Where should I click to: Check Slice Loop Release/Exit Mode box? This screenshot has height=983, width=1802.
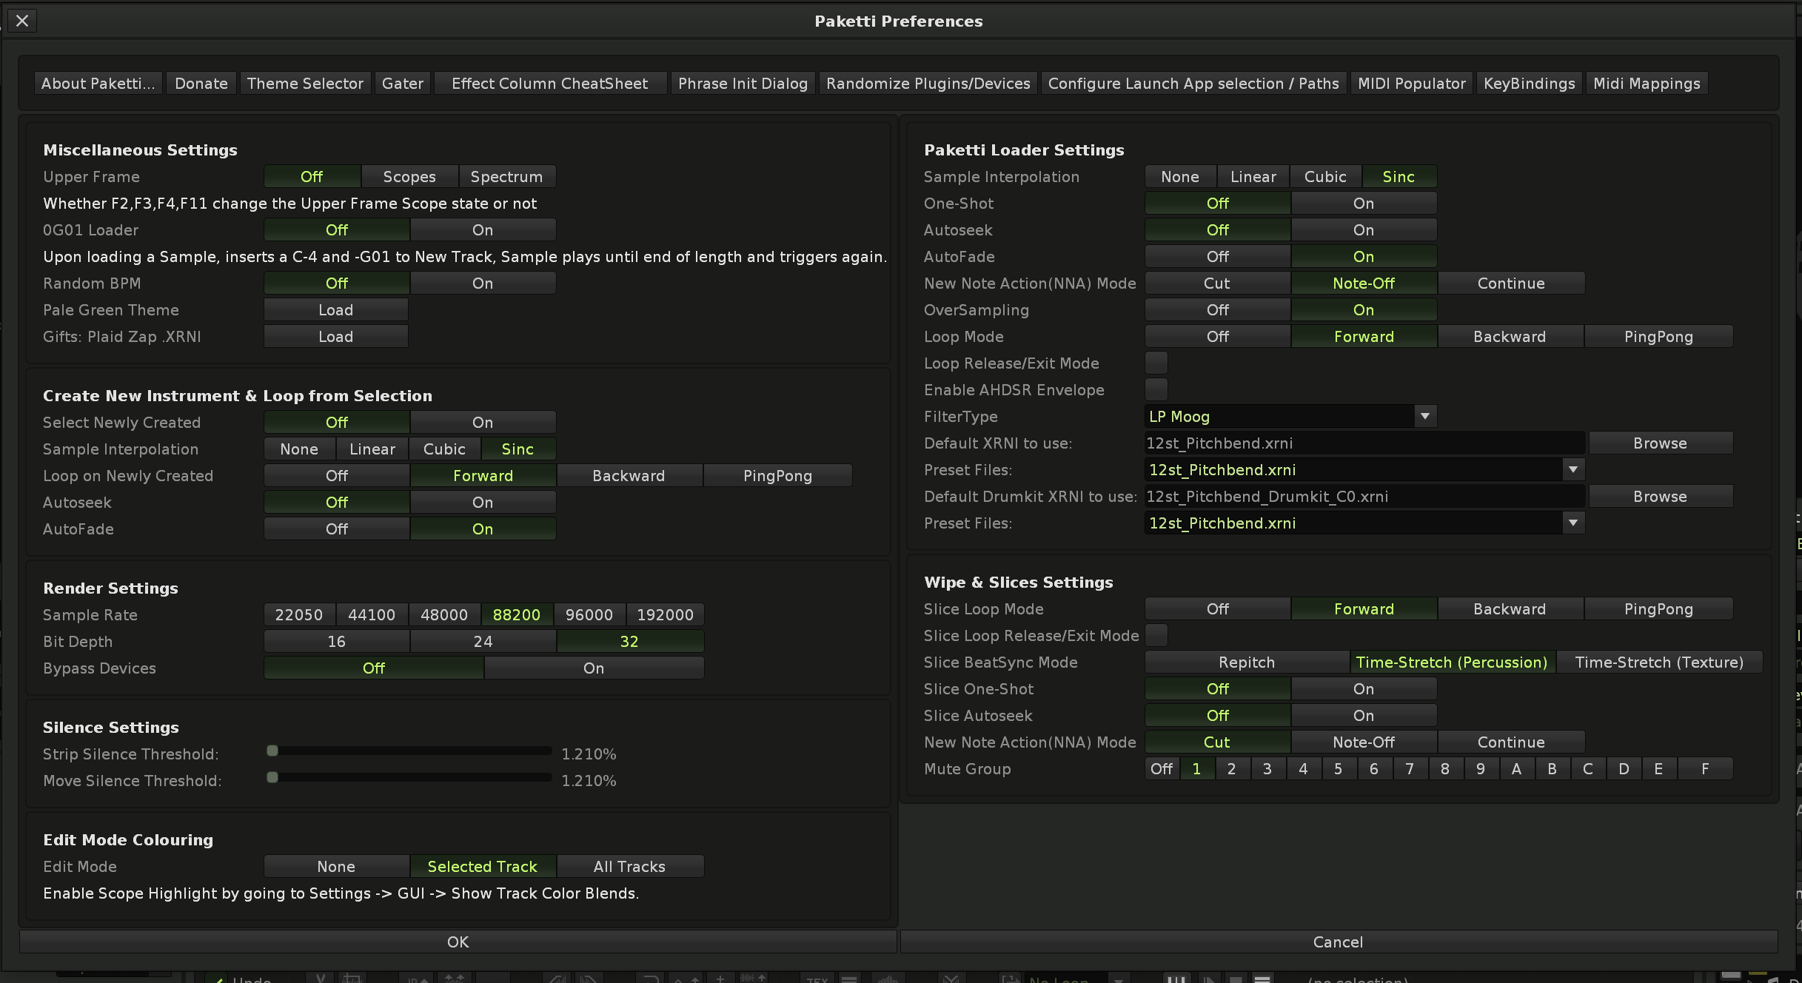coord(1156,635)
